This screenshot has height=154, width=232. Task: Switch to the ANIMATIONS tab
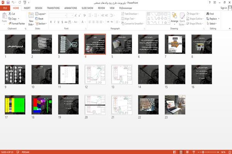[x=71, y=8]
